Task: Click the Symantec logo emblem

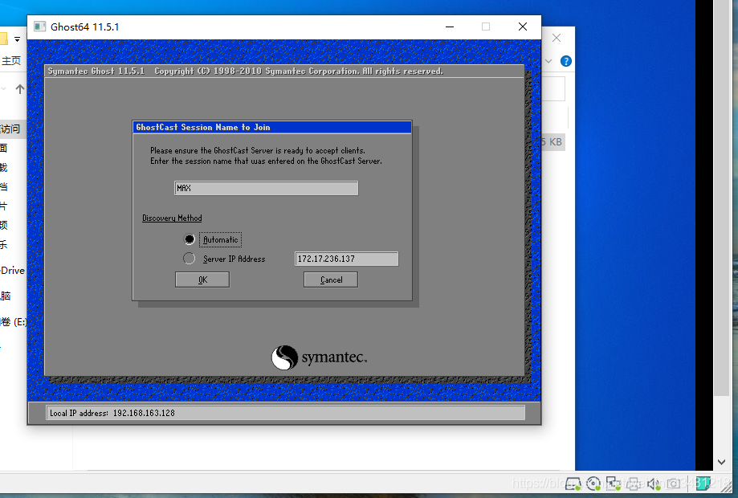Action: (284, 357)
